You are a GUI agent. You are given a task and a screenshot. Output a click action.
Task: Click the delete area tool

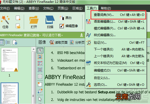click(40, 84)
